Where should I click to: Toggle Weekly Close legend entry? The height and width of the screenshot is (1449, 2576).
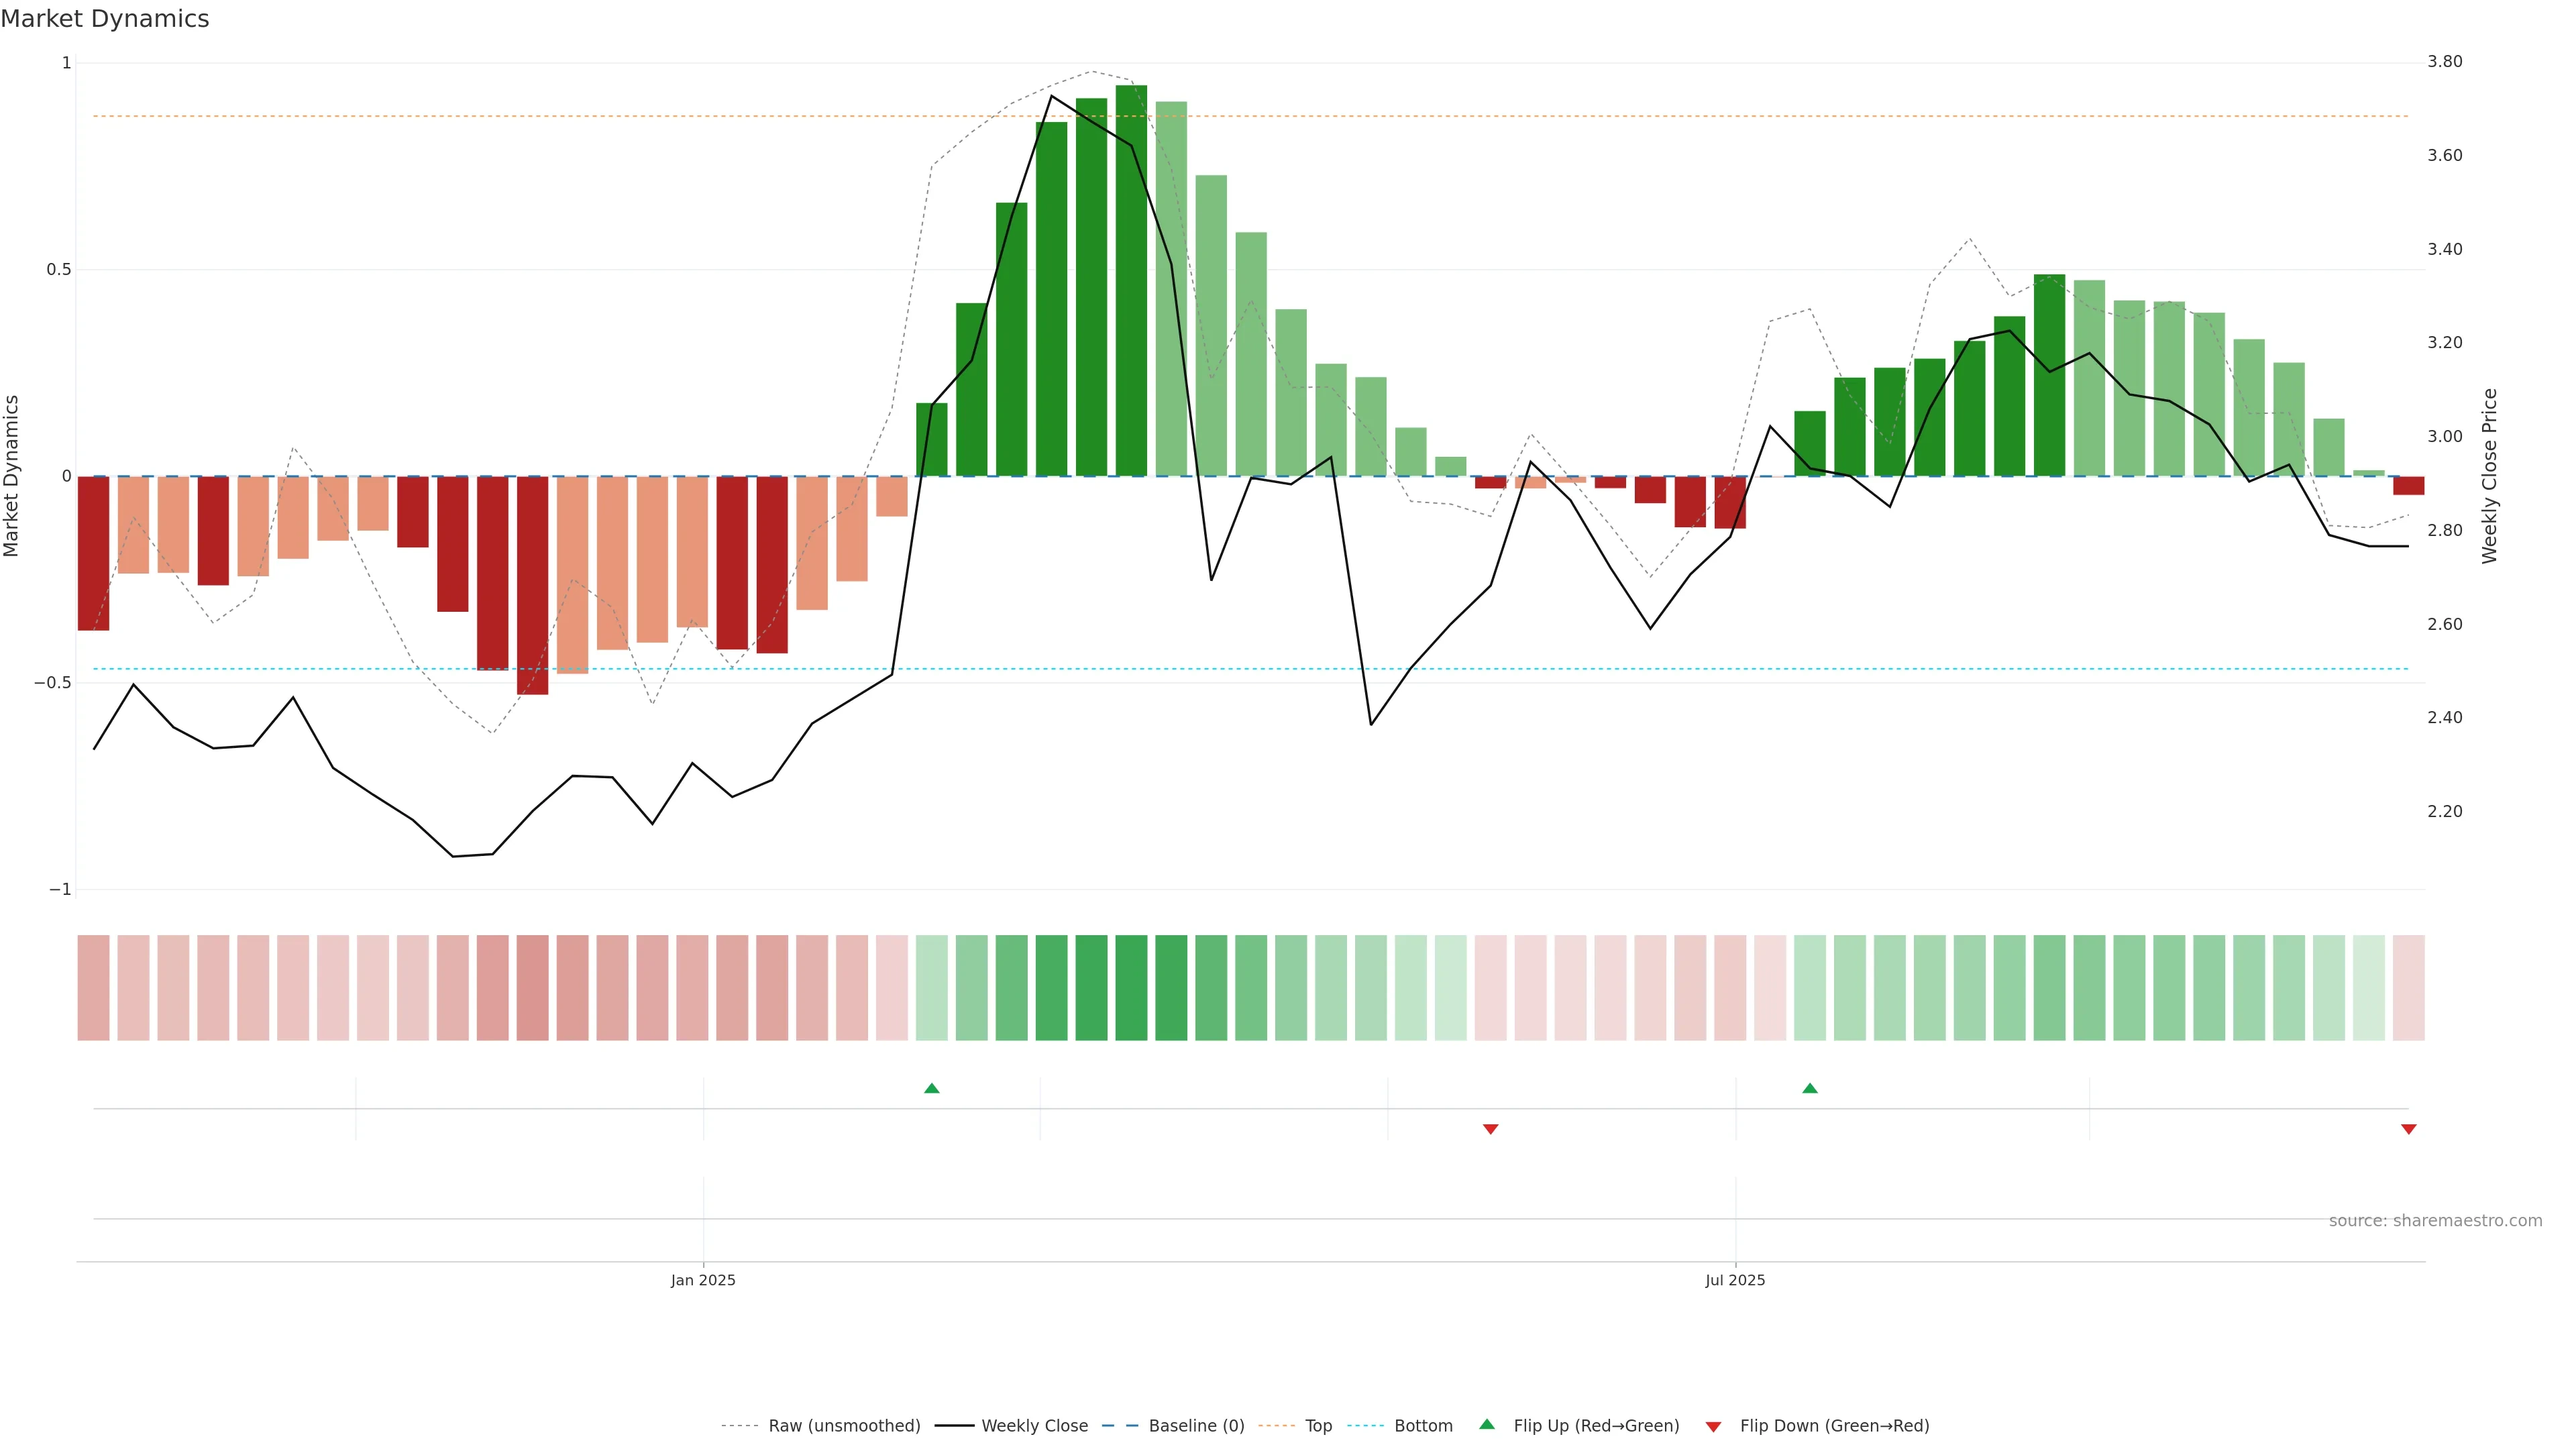[x=1034, y=1426]
